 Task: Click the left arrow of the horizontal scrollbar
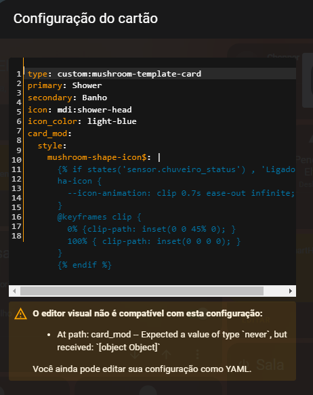point(14,291)
